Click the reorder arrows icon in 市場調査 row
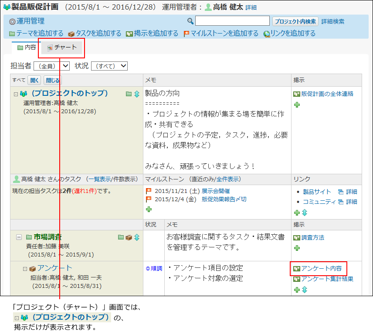The width and height of the screenshot is (373, 331). pyautogui.click(x=137, y=237)
